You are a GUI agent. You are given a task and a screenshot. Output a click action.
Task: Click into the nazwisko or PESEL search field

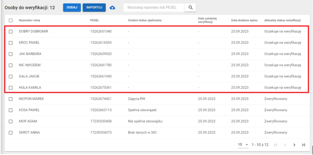(x=154, y=7)
